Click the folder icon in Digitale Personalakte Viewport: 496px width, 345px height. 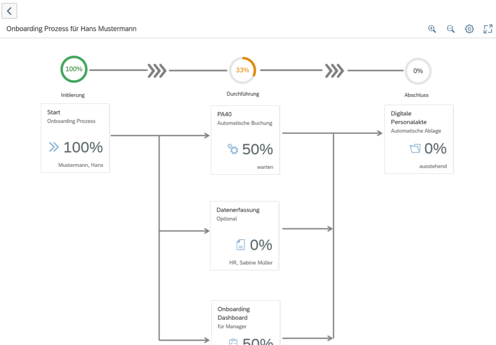[x=415, y=148]
